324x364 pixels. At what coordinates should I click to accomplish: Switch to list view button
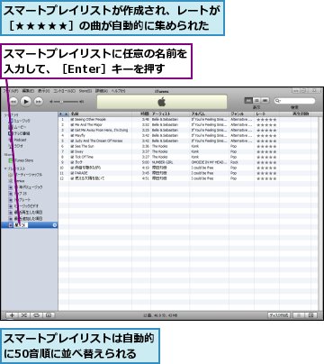[248, 101]
